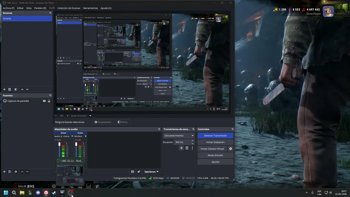Click the Iniciar Grabación button
This screenshot has width=350, height=197.
[215, 142]
